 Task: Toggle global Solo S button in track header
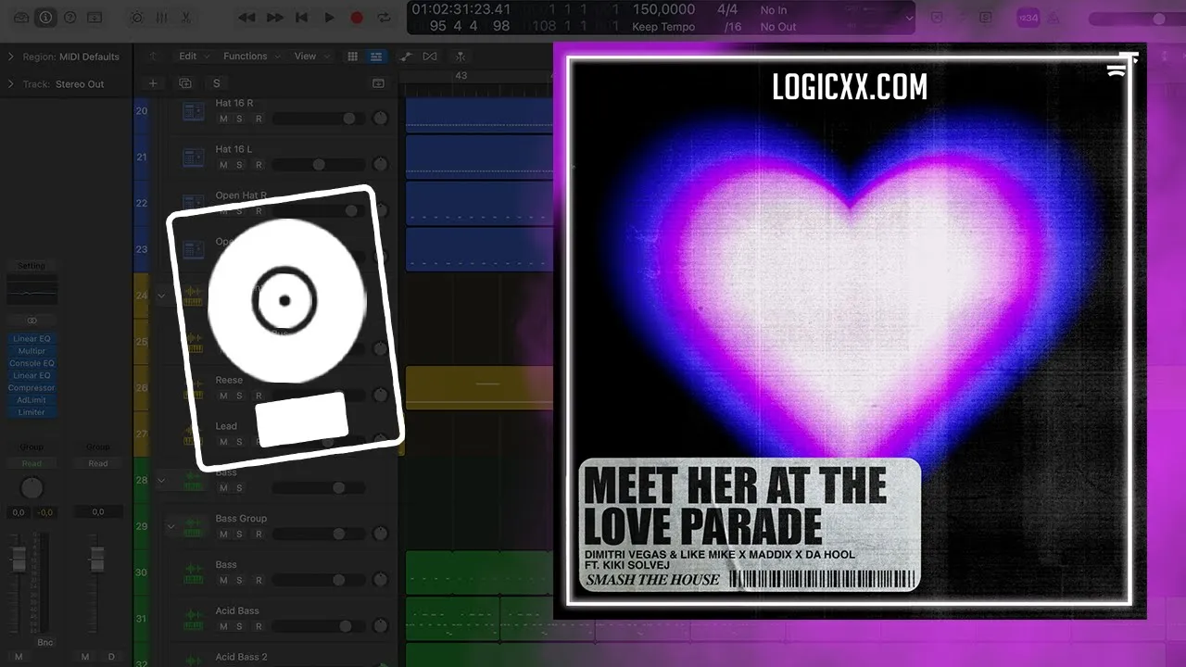point(216,83)
